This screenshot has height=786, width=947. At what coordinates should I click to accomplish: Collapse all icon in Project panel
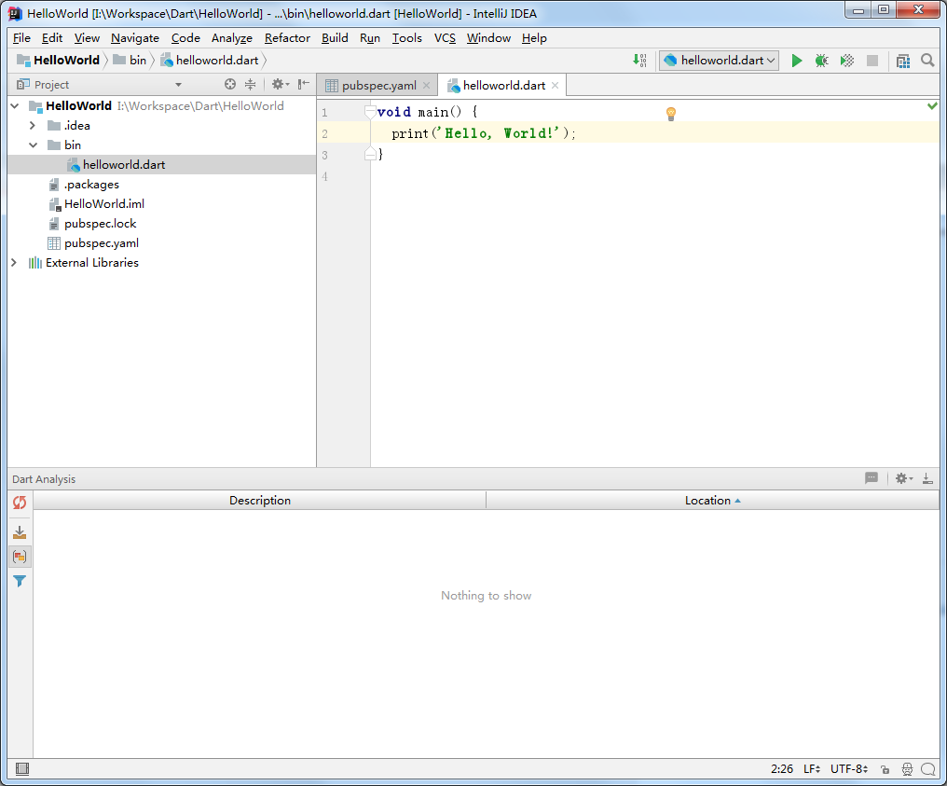tap(250, 85)
